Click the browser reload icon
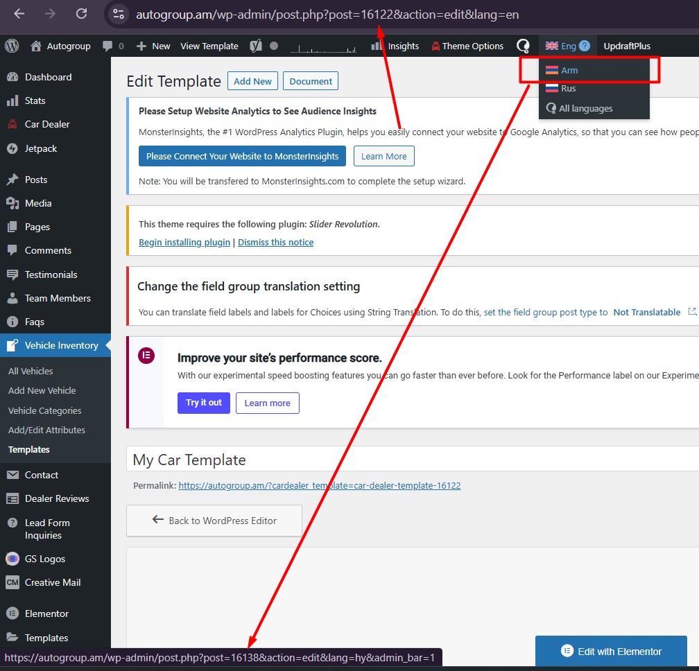This screenshot has width=699, height=671. tap(81, 14)
